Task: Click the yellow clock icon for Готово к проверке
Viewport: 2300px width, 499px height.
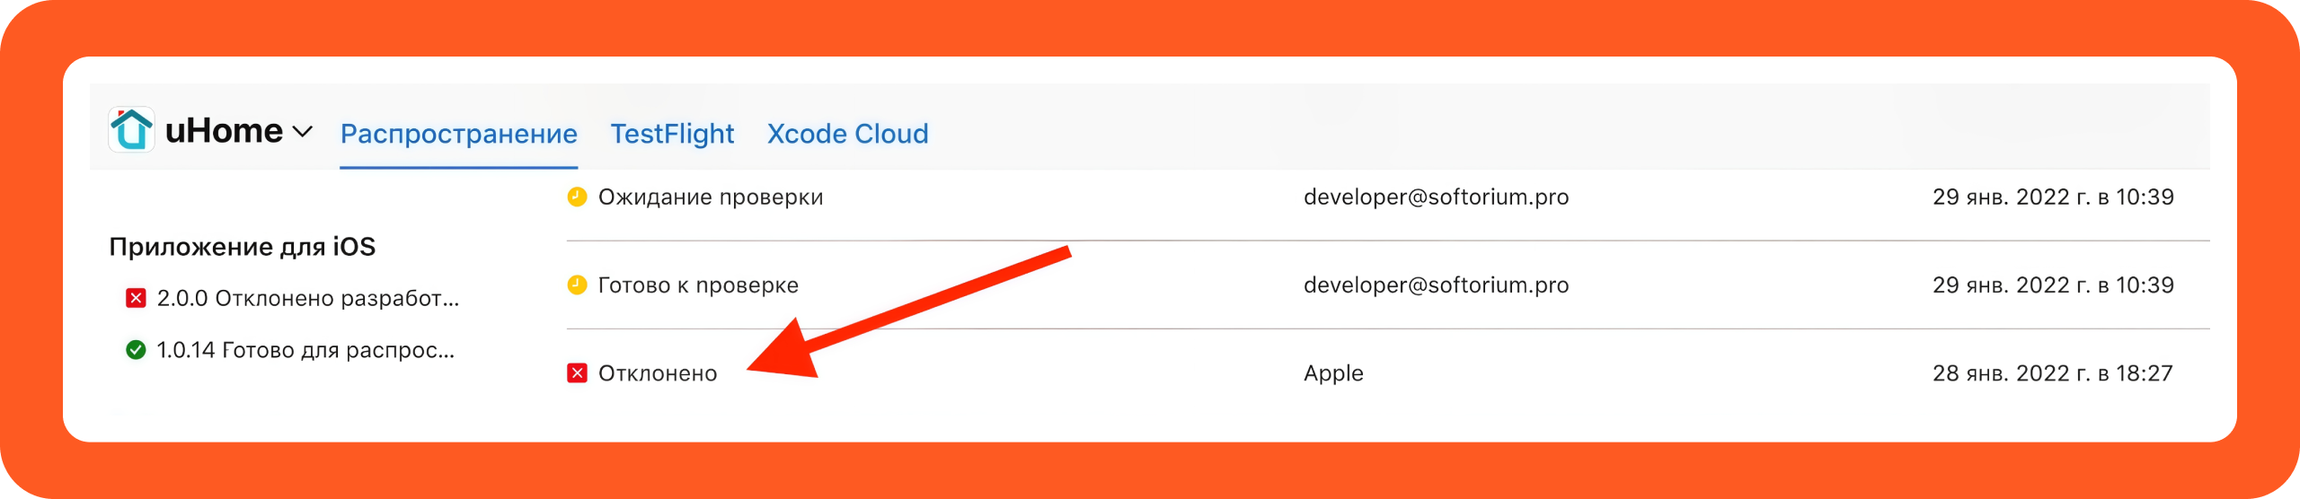Action: [577, 285]
